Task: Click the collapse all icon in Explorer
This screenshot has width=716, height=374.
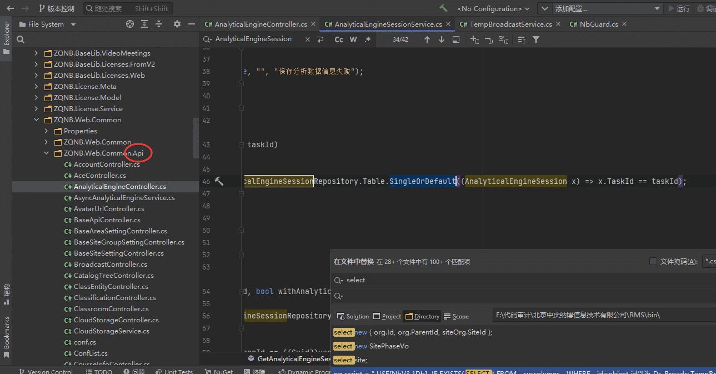Action: 159,24
